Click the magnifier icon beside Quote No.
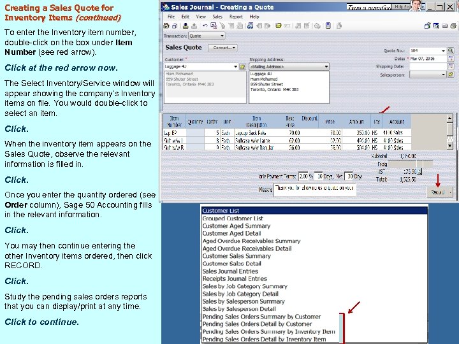Viewport: 459px width, 344px height. pyautogui.click(x=451, y=50)
